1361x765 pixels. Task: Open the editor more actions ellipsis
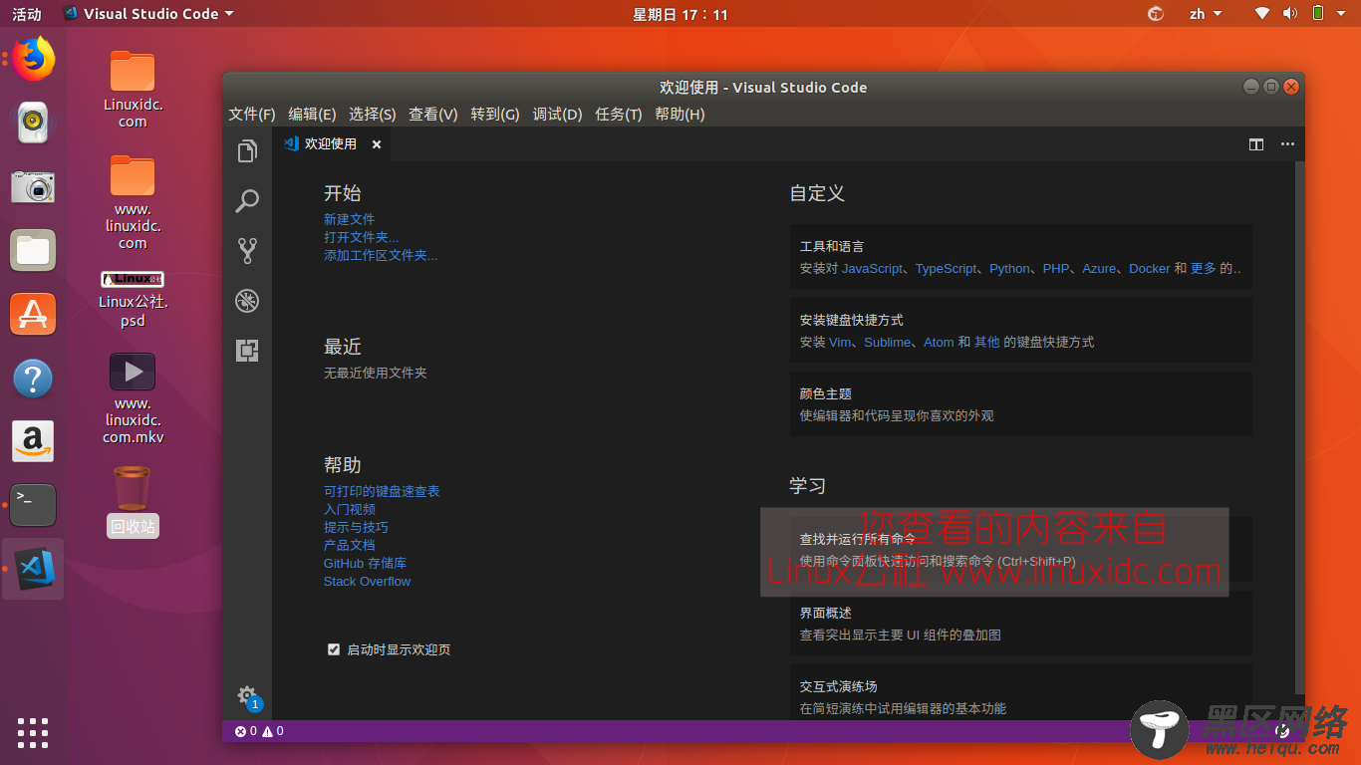[1287, 144]
